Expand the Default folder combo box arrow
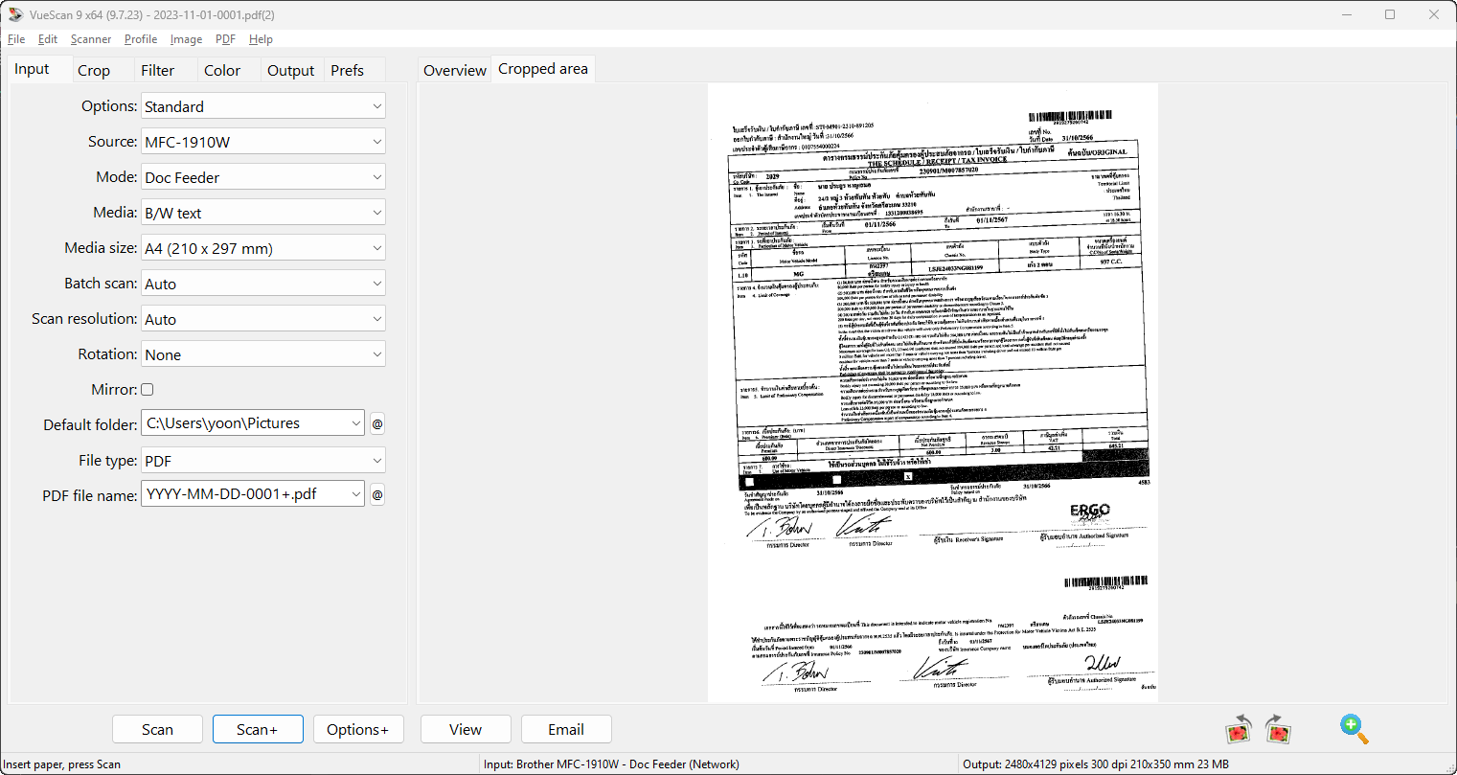Image resolution: width=1457 pixels, height=775 pixels. [356, 423]
